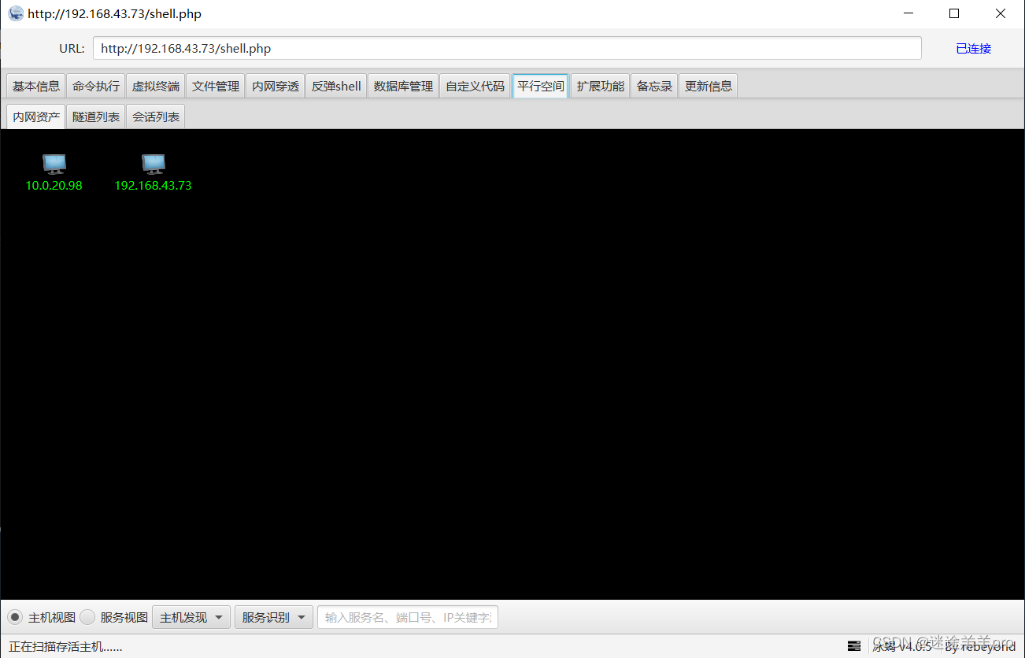
Task: Switch to the 自定义代码 tab
Action: (x=475, y=86)
